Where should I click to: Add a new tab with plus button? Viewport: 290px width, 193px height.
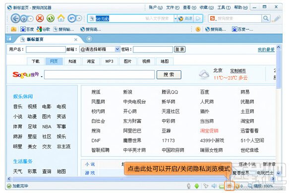coord(89,39)
